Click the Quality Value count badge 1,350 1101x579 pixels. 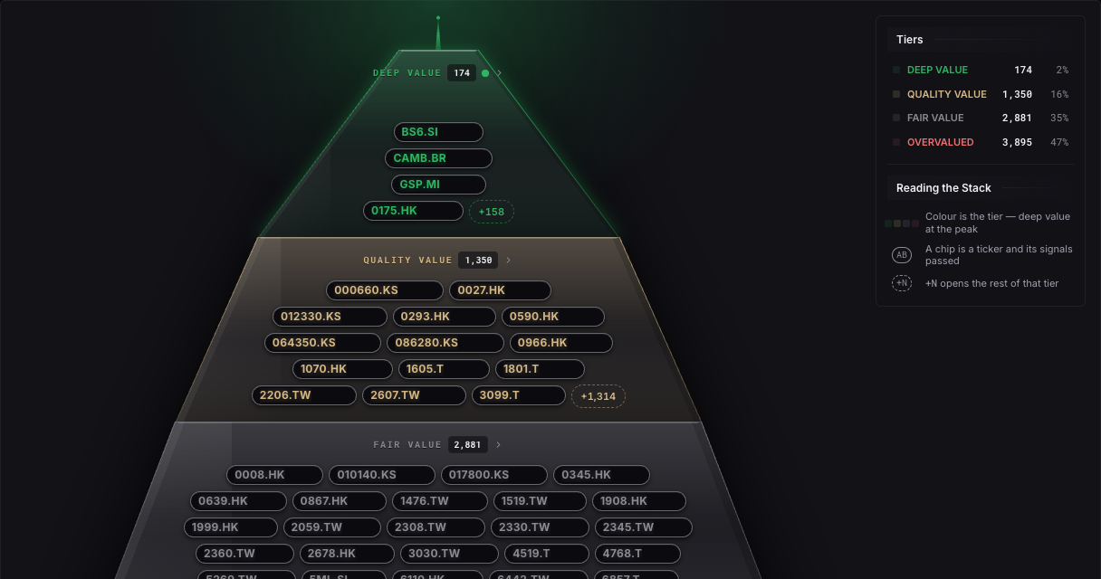point(478,261)
